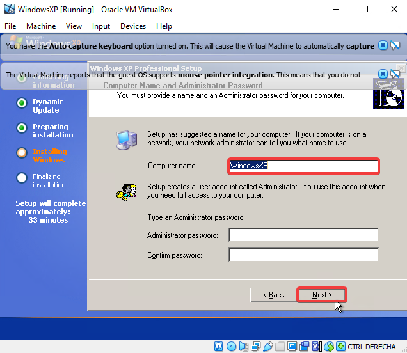Click the 'Type an Administrator password.' text
407x353 pixels.
tap(196, 217)
